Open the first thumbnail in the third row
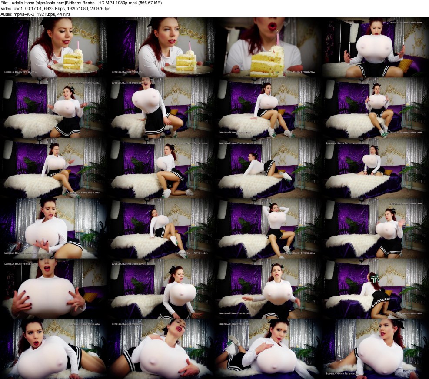 (54, 168)
